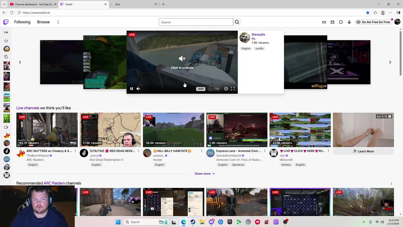Screen dimensions: 403x227
Task: Bookmark page with star icon
Action: tap(367, 13)
